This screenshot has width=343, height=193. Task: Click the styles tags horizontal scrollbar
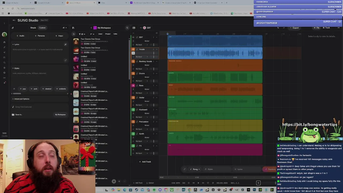tap(17, 94)
